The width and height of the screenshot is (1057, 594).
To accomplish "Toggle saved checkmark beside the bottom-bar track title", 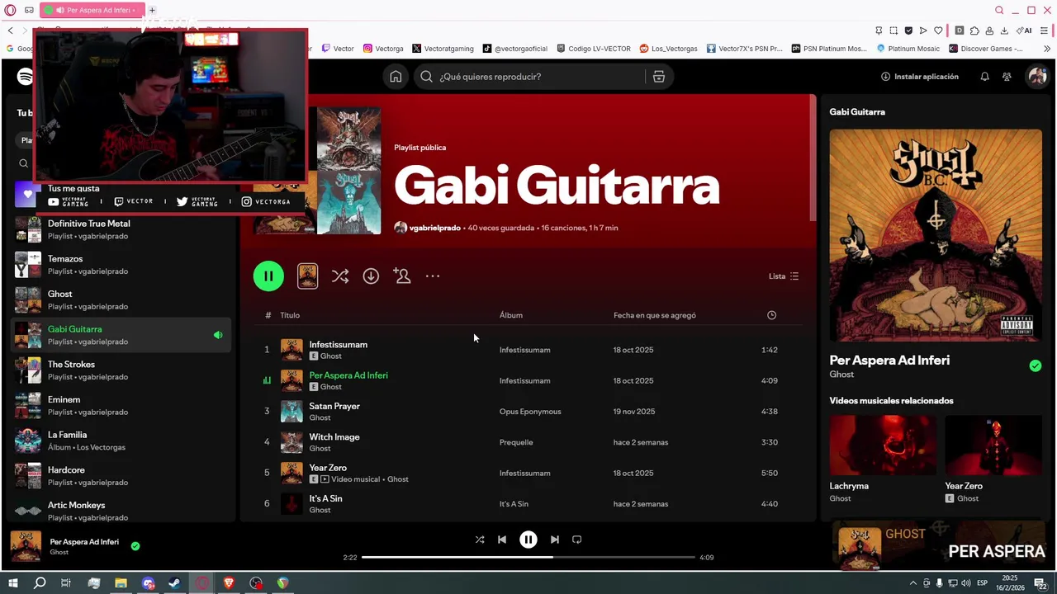I will pos(135,545).
